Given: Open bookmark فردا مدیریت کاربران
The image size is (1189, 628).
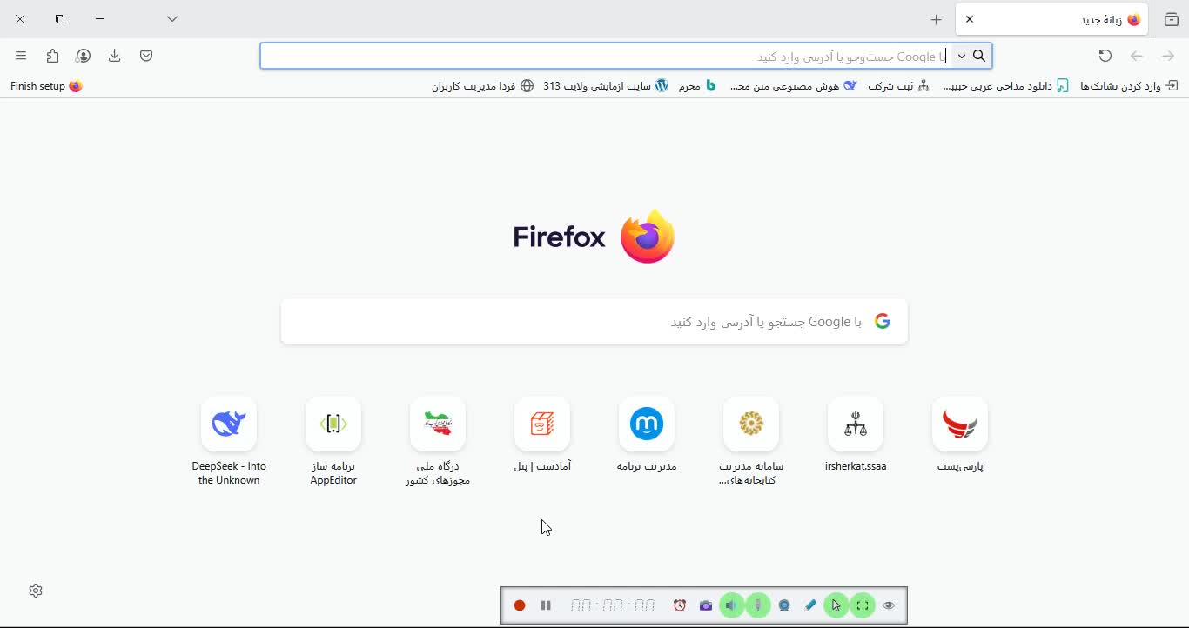Looking at the screenshot, I should [483, 86].
